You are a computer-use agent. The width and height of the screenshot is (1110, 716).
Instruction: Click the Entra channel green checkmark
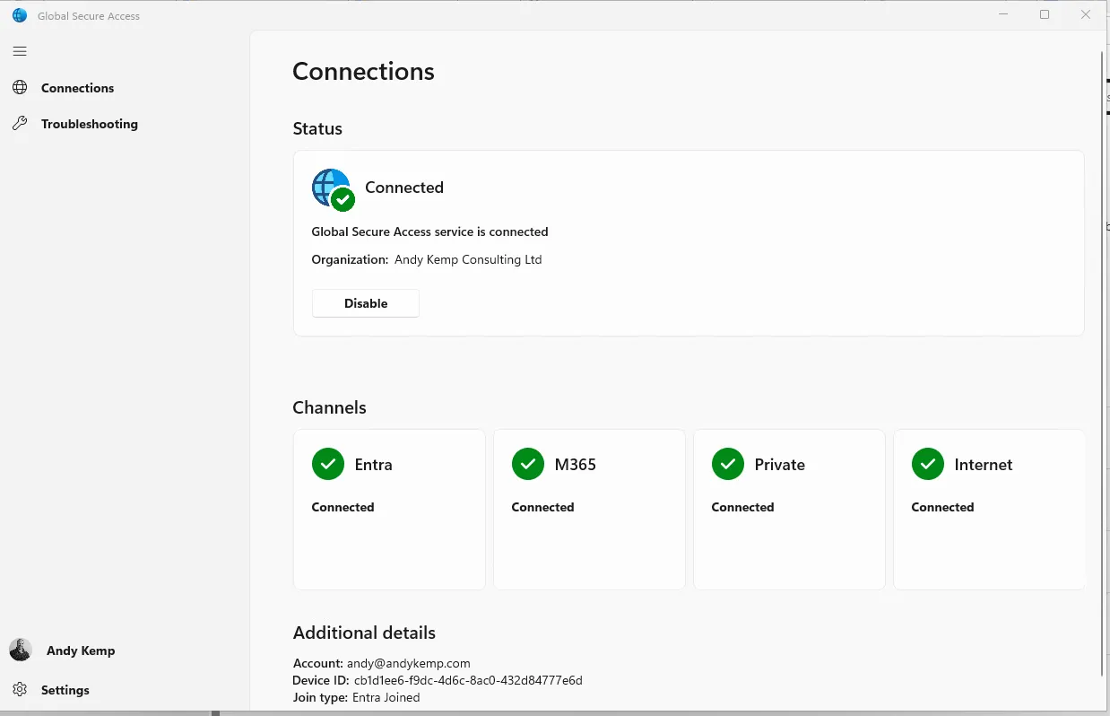click(x=327, y=464)
